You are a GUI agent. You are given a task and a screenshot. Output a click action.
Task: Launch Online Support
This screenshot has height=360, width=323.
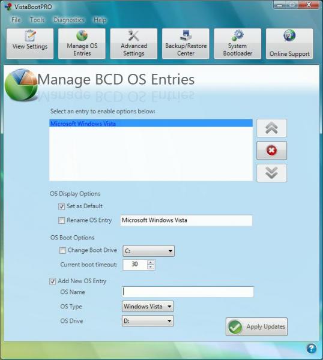(289, 44)
